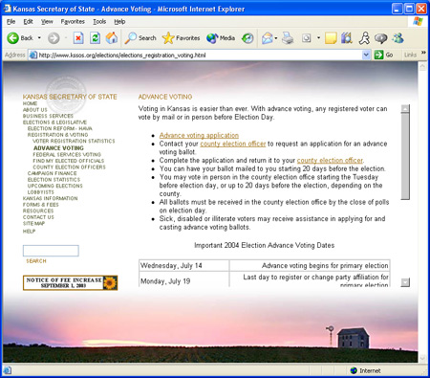The width and height of the screenshot is (430, 378).
Task: Open the Edit menu
Action: tap(28, 22)
